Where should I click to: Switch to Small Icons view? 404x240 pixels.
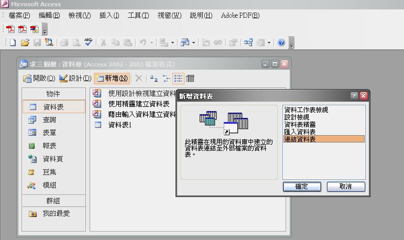pyautogui.click(x=166, y=78)
